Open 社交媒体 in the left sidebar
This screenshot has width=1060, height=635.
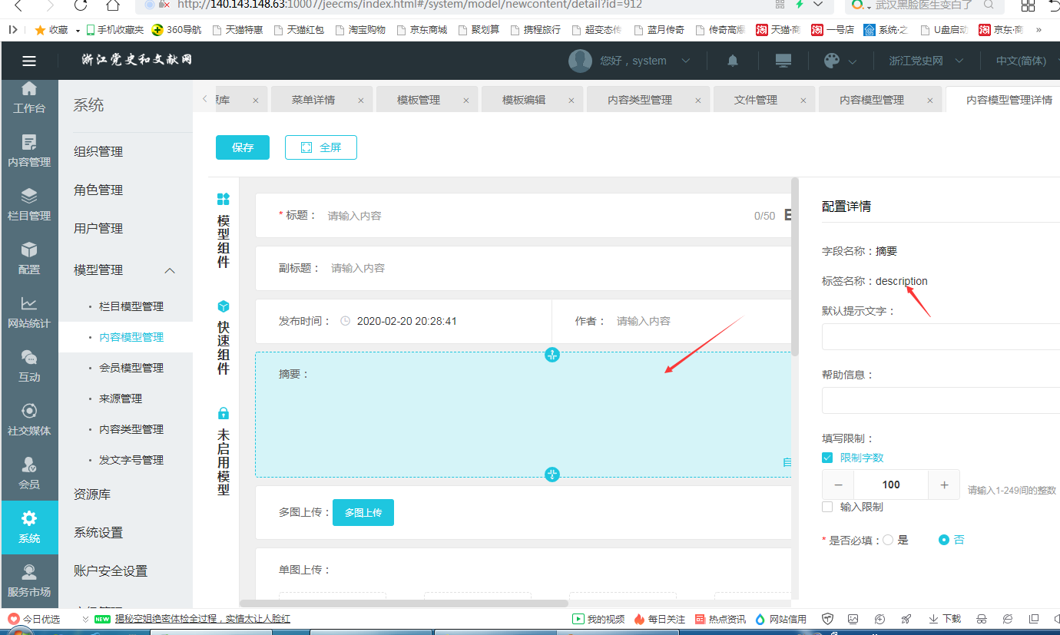click(29, 419)
